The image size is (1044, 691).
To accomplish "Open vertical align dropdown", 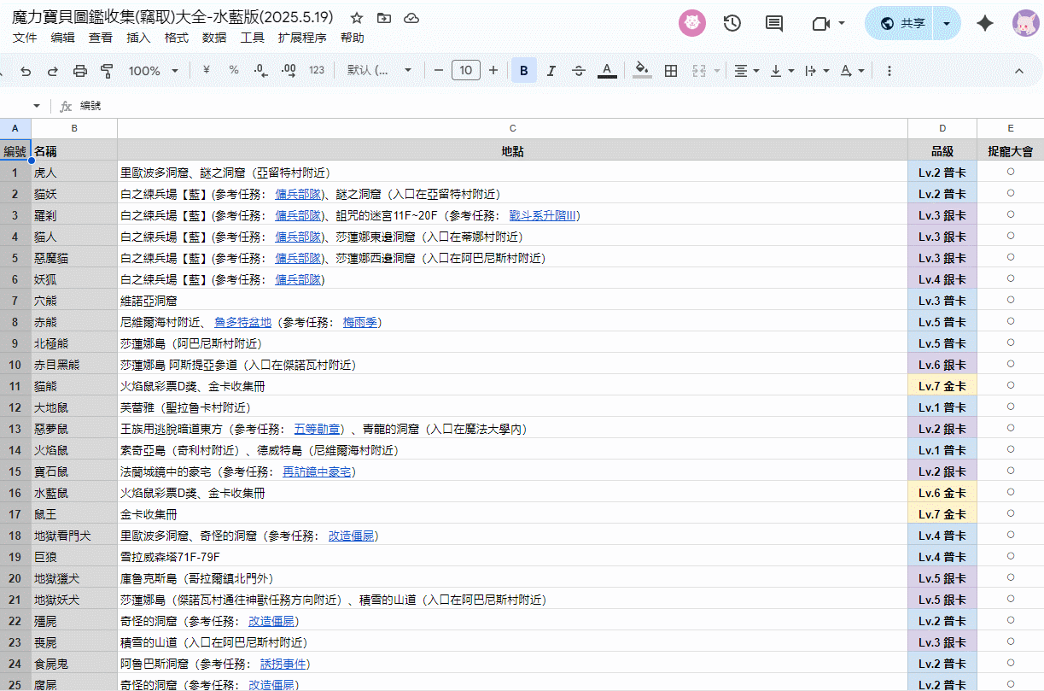I will pyautogui.click(x=782, y=71).
